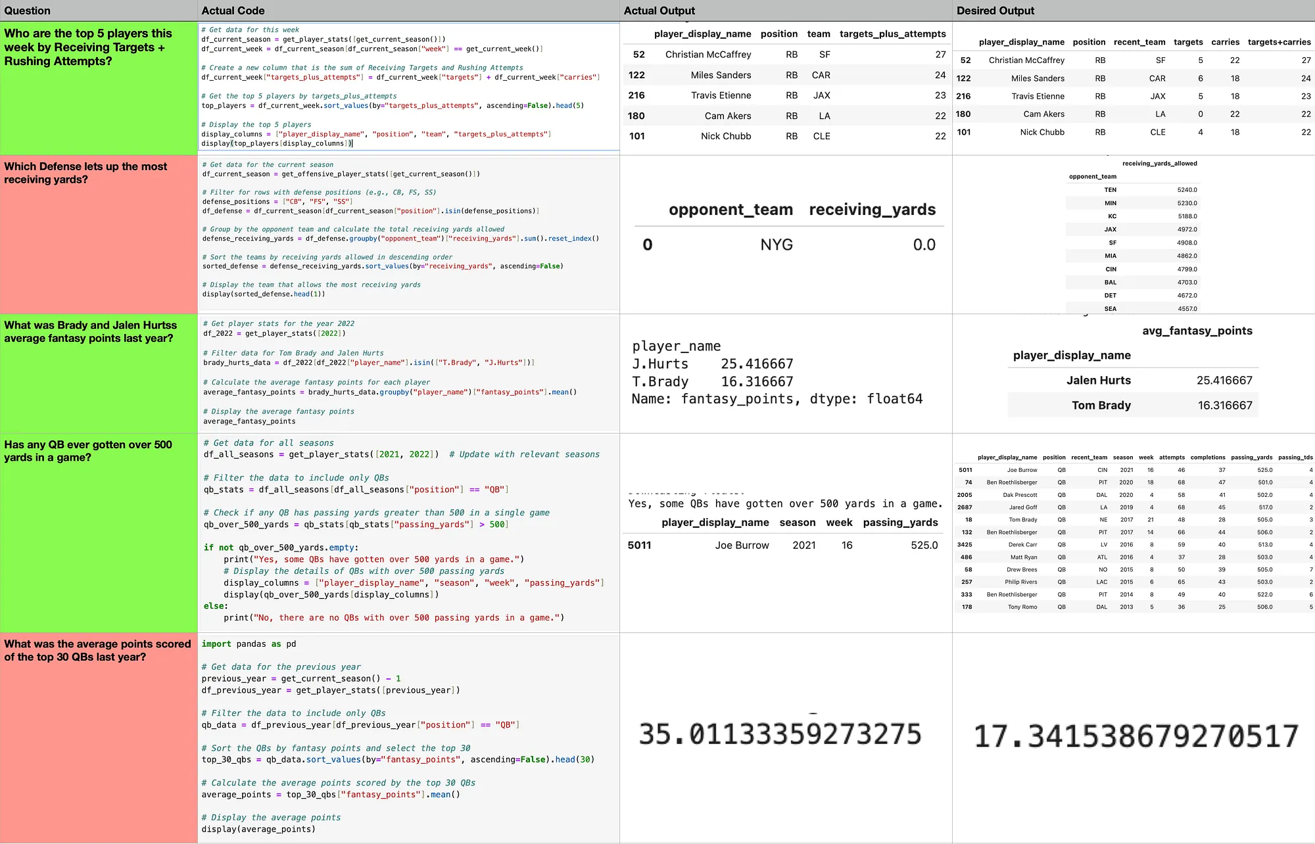Image resolution: width=1315 pixels, height=844 pixels.
Task: Click Ben Roethlisberger 2020 row in Desired Output
Action: [1135, 482]
